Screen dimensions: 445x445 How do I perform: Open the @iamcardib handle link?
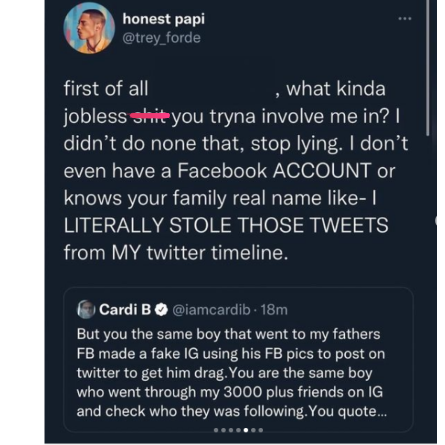tap(211, 310)
